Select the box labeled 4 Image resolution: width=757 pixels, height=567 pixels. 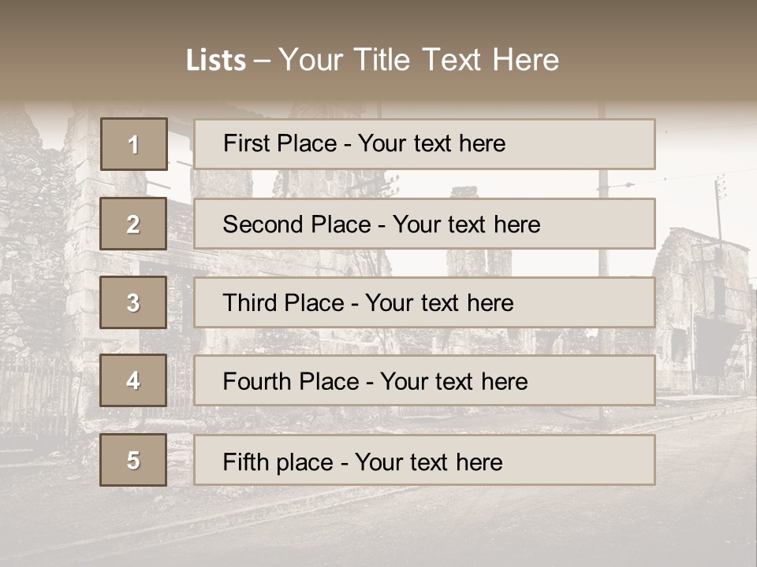[133, 380]
